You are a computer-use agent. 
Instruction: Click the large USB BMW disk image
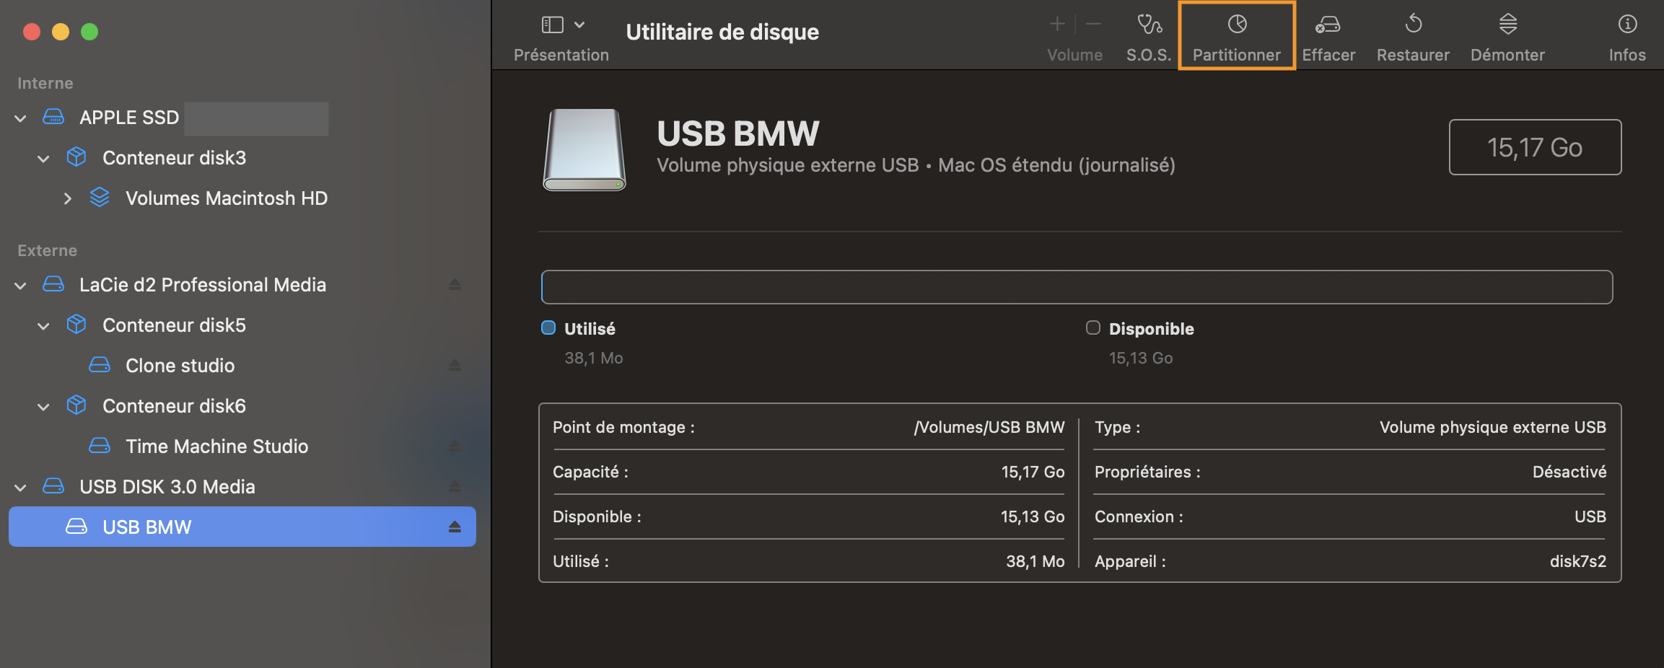(x=584, y=150)
